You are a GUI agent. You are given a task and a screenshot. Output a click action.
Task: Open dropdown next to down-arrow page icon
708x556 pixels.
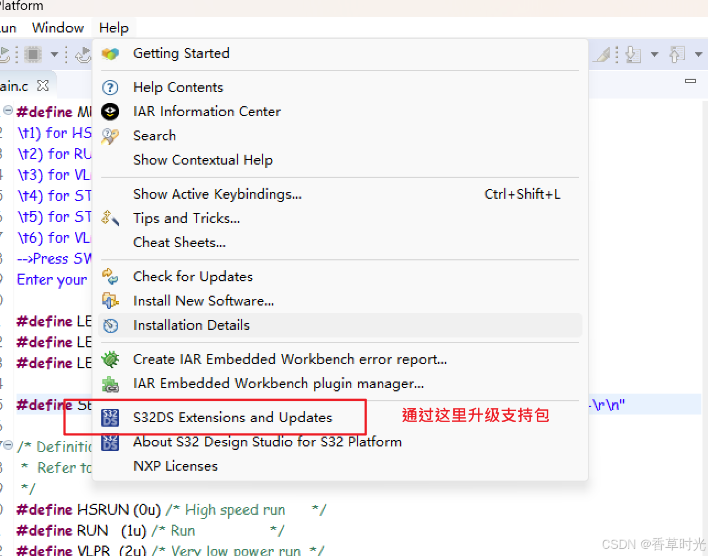[x=655, y=54]
